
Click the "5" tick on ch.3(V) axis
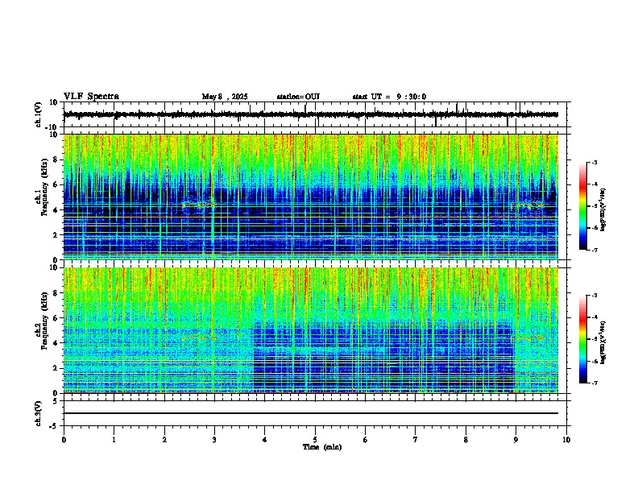56,401
